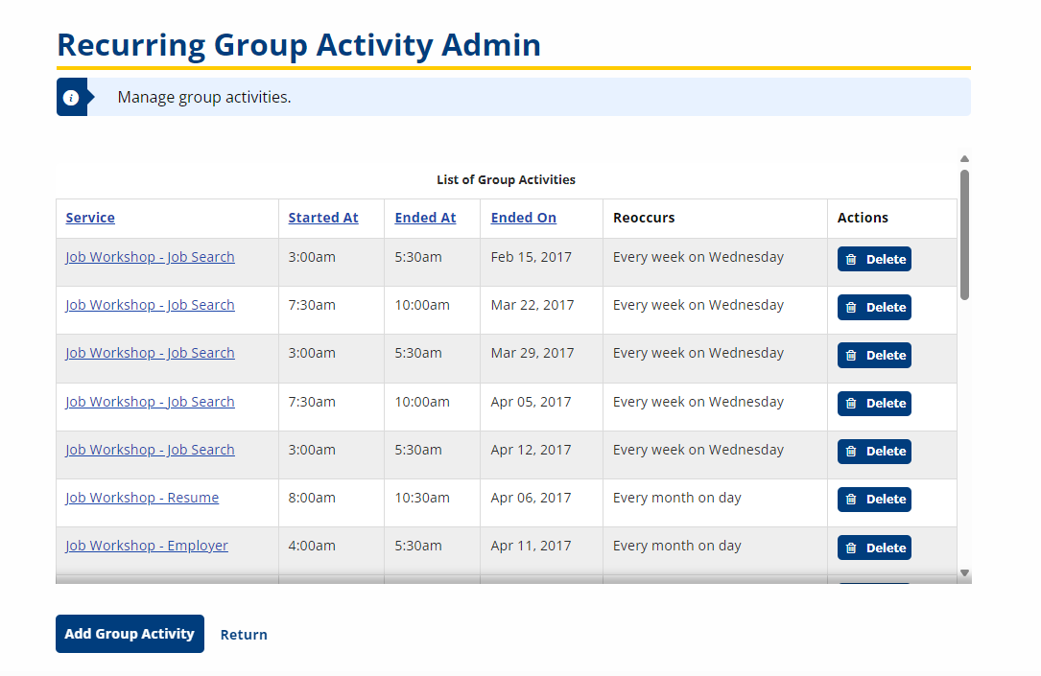Click trash icon for Mar 22, 2017 activity
The image size is (1041, 676).
pos(851,308)
